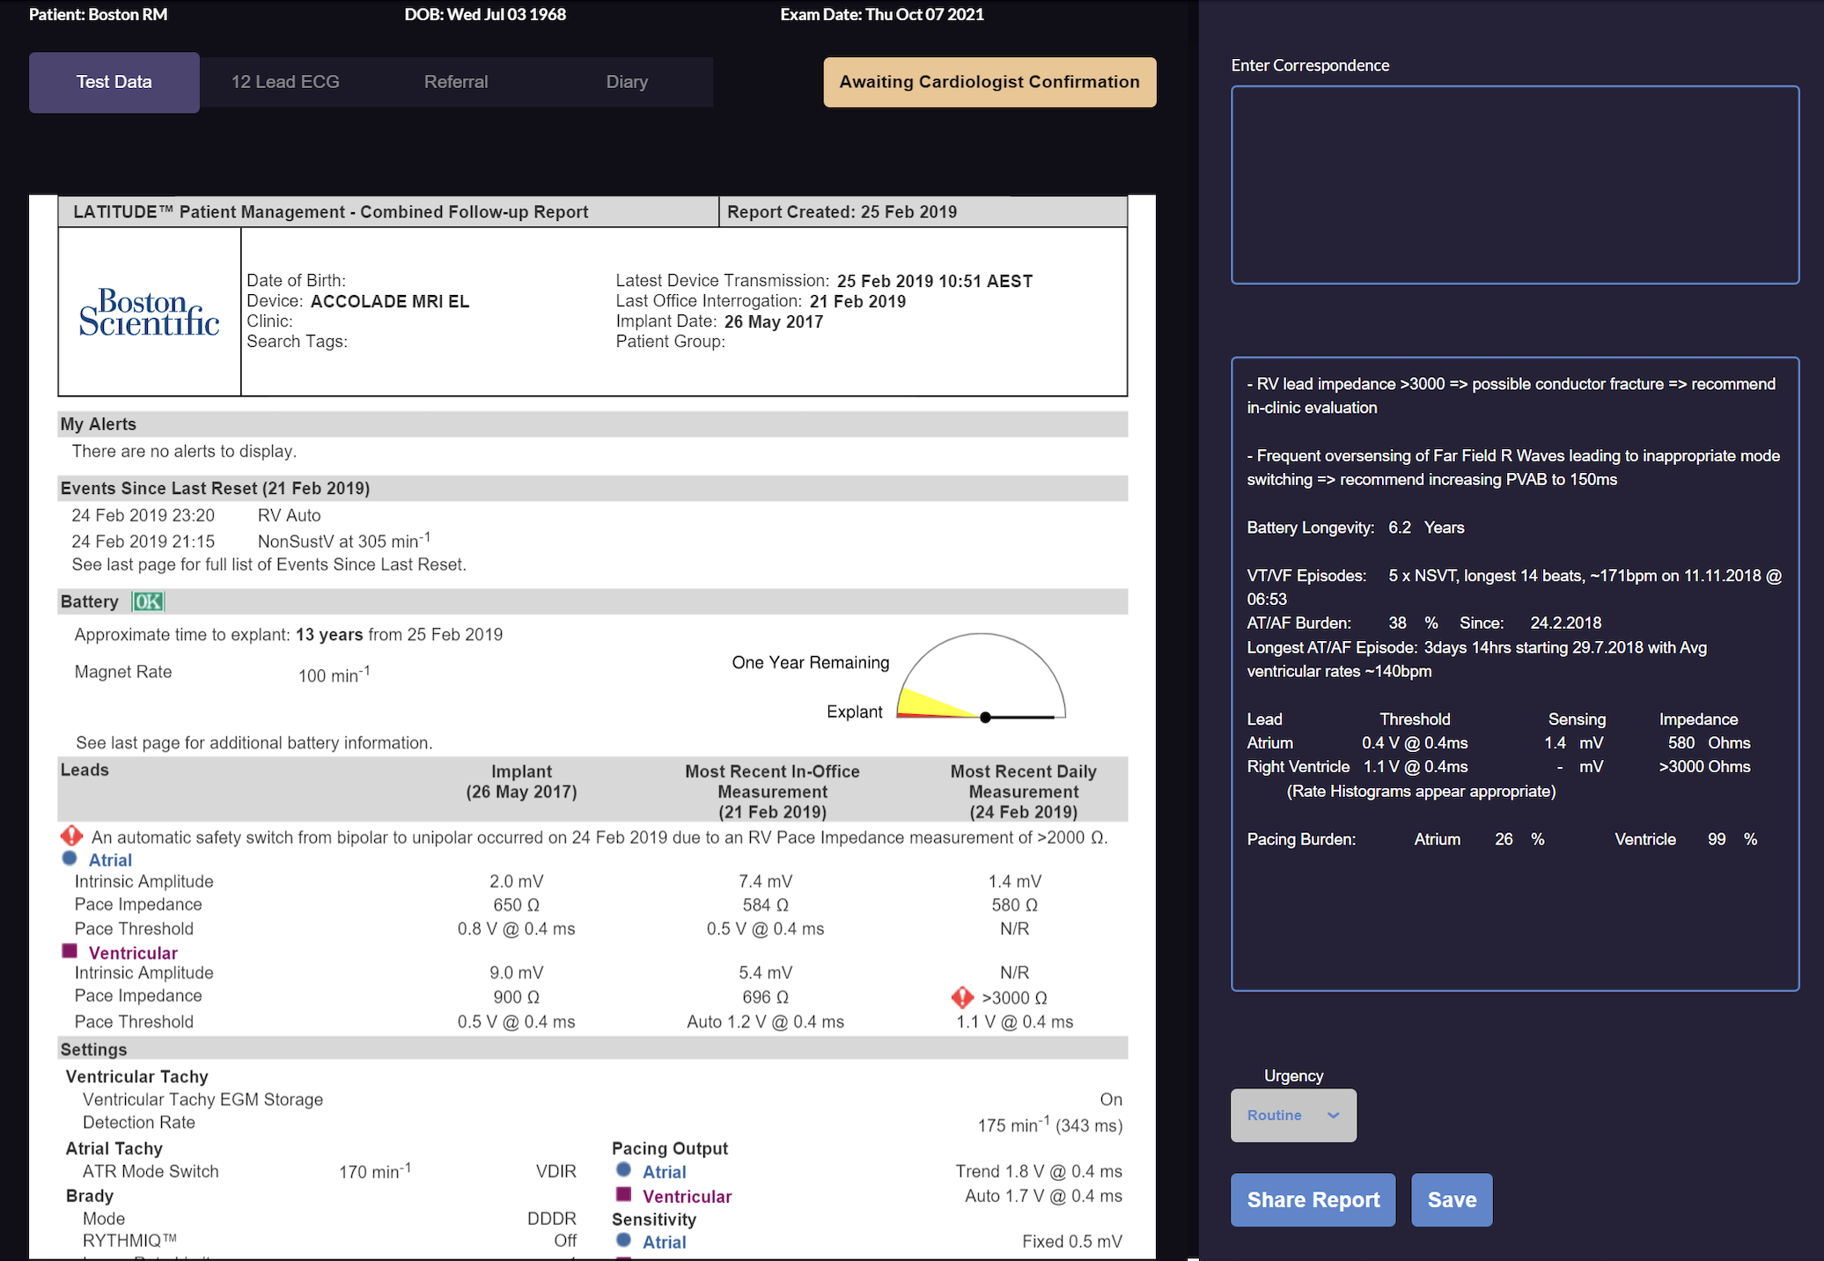Viewport: 1824px width, 1261px height.
Task: Click the Implant Date '26 May 2017'
Action: point(774,321)
